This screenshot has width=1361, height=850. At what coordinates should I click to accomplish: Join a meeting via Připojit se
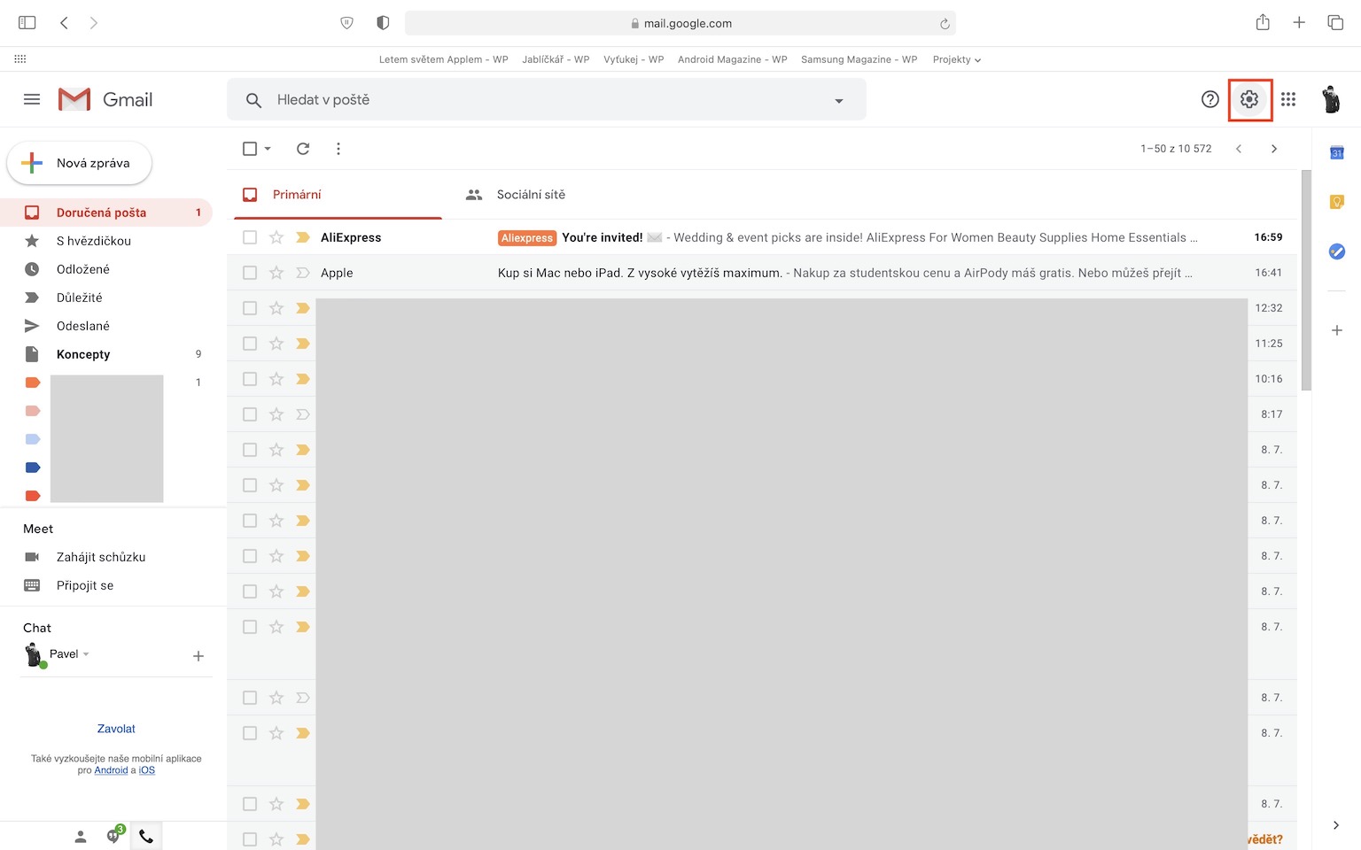(85, 585)
